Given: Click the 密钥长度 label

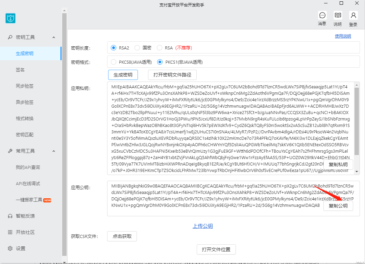Looking at the screenshot, I should (80, 48).
